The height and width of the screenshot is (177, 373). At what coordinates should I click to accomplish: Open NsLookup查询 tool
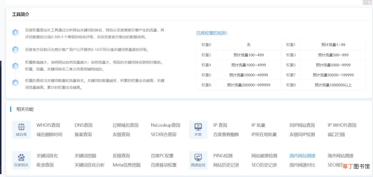coord(166,125)
